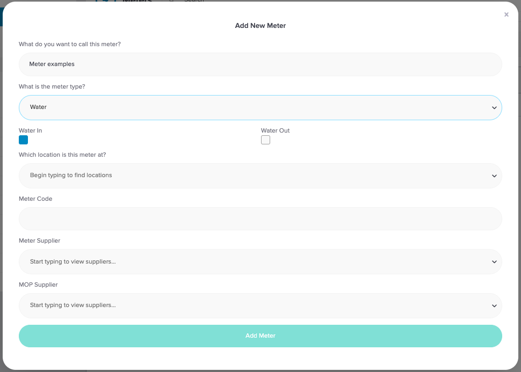Viewport: 521px width, 372px height.
Task: Uncheck the Water In checkbox
Action: [x=23, y=140]
